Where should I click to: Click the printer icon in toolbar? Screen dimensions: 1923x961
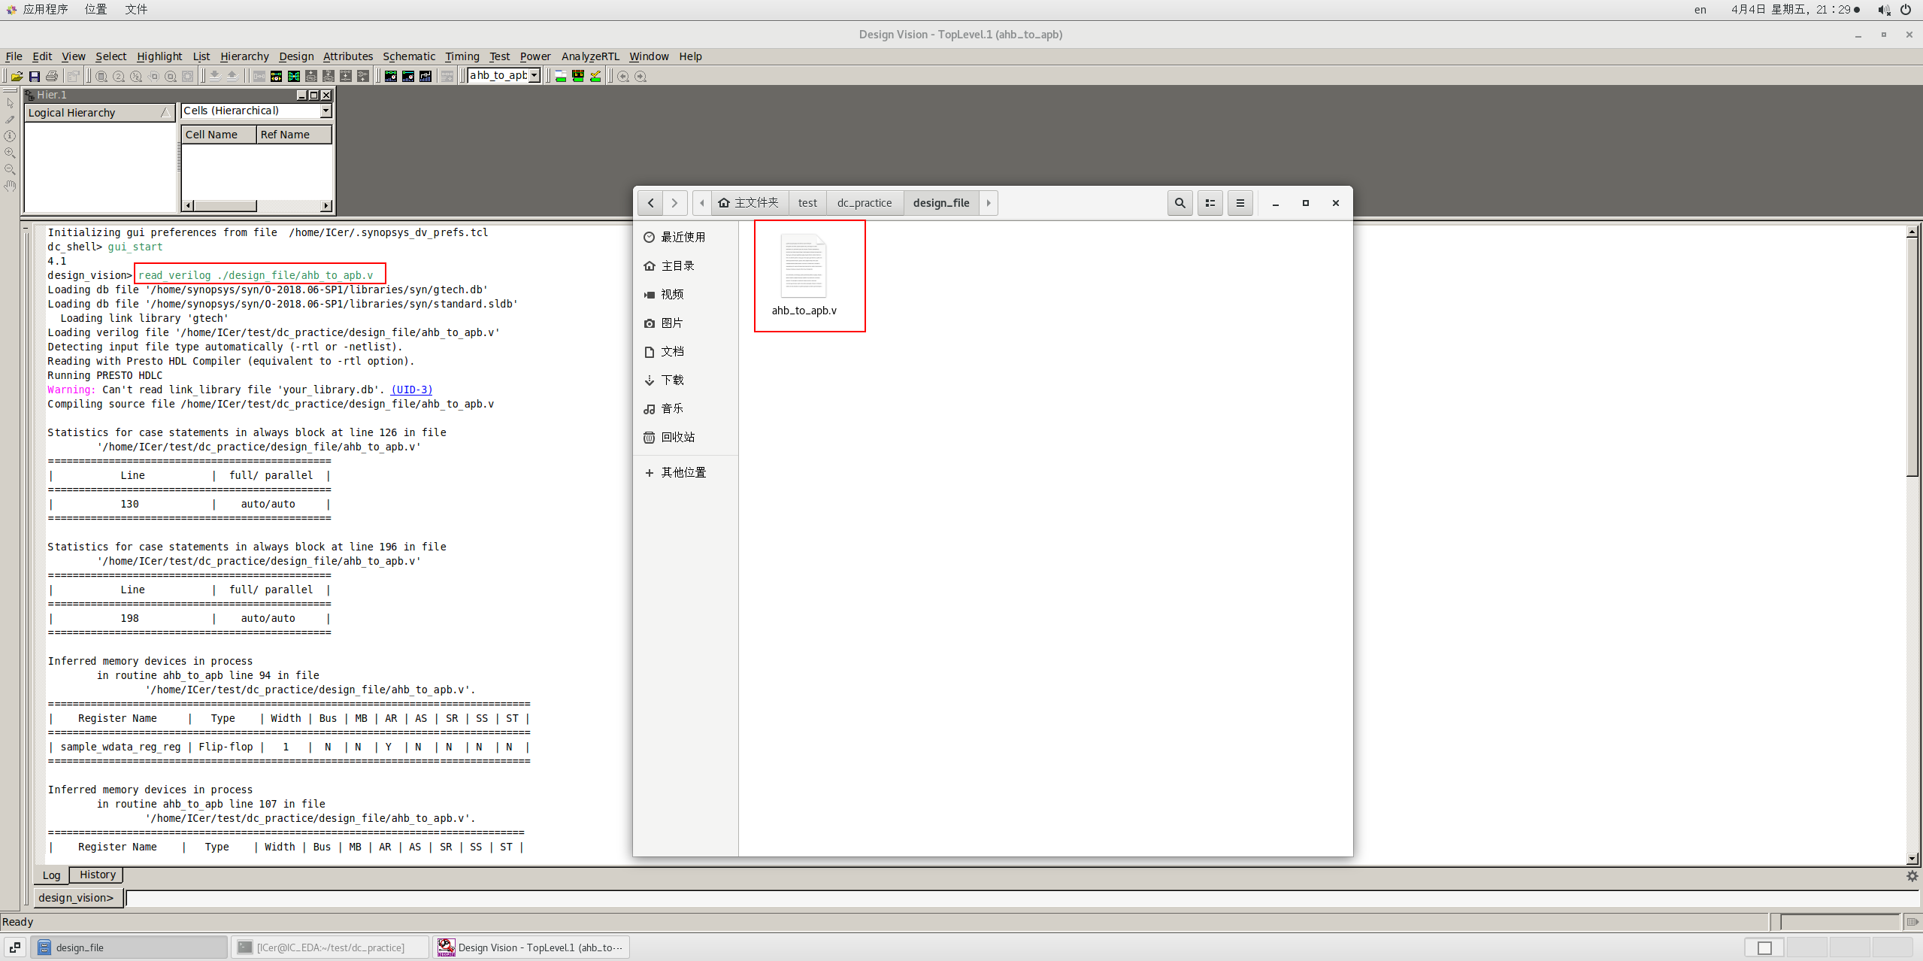tap(52, 76)
